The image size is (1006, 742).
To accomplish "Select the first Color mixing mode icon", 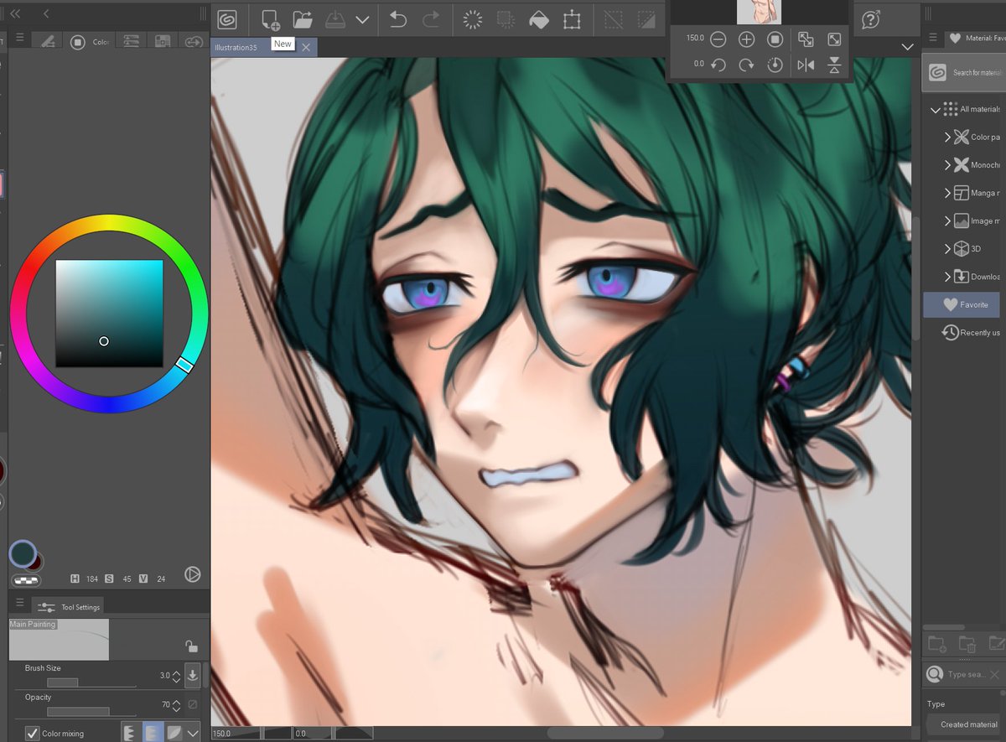I will [131, 733].
